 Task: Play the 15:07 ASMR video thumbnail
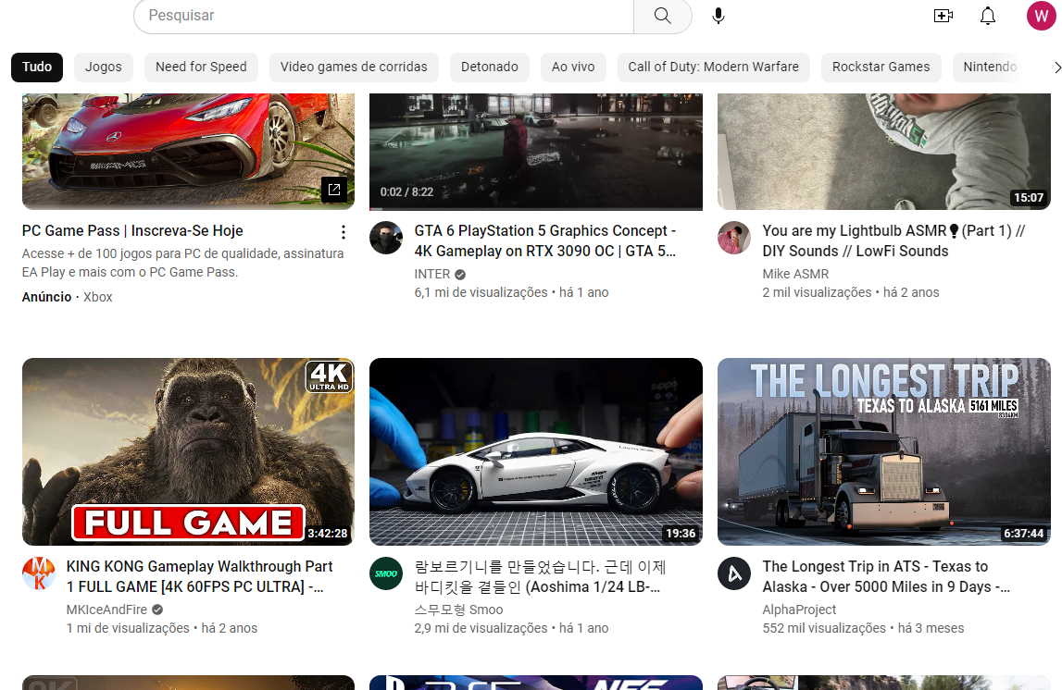[884, 152]
